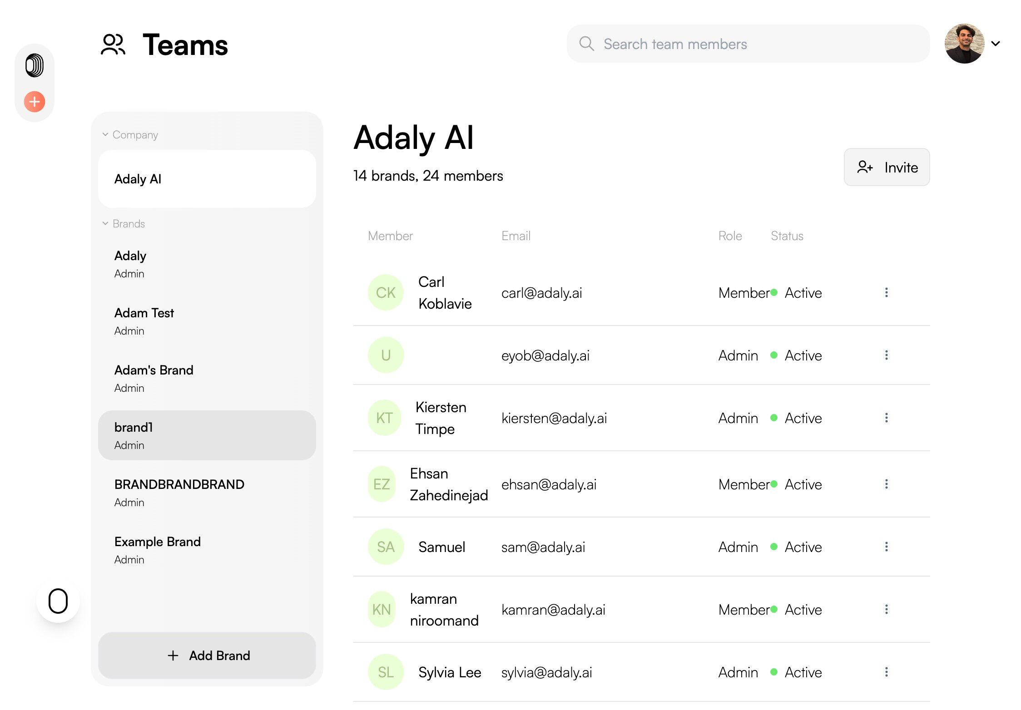
Task: Open three-dot menu for Carl Koblavie
Action: click(886, 293)
